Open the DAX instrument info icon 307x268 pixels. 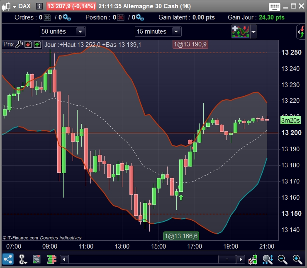pos(39,6)
